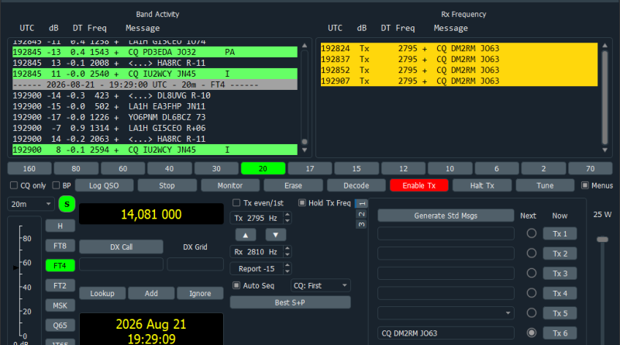Viewport: 620px width, 345px height.
Task: Click the Rx 2810 Hz frequency spinner
Action: tap(260, 252)
